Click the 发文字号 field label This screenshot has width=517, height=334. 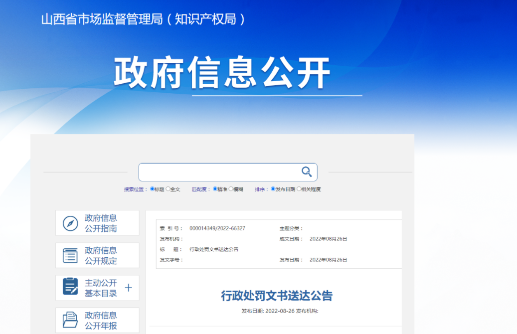(x=171, y=260)
